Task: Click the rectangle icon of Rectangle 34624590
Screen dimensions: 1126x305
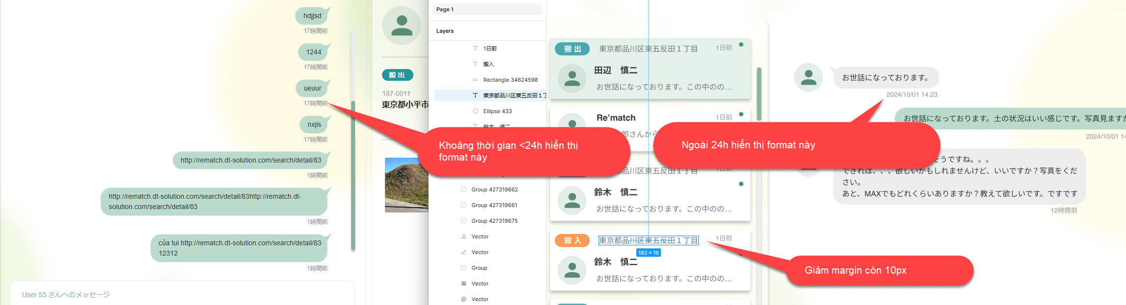Action: point(475,80)
